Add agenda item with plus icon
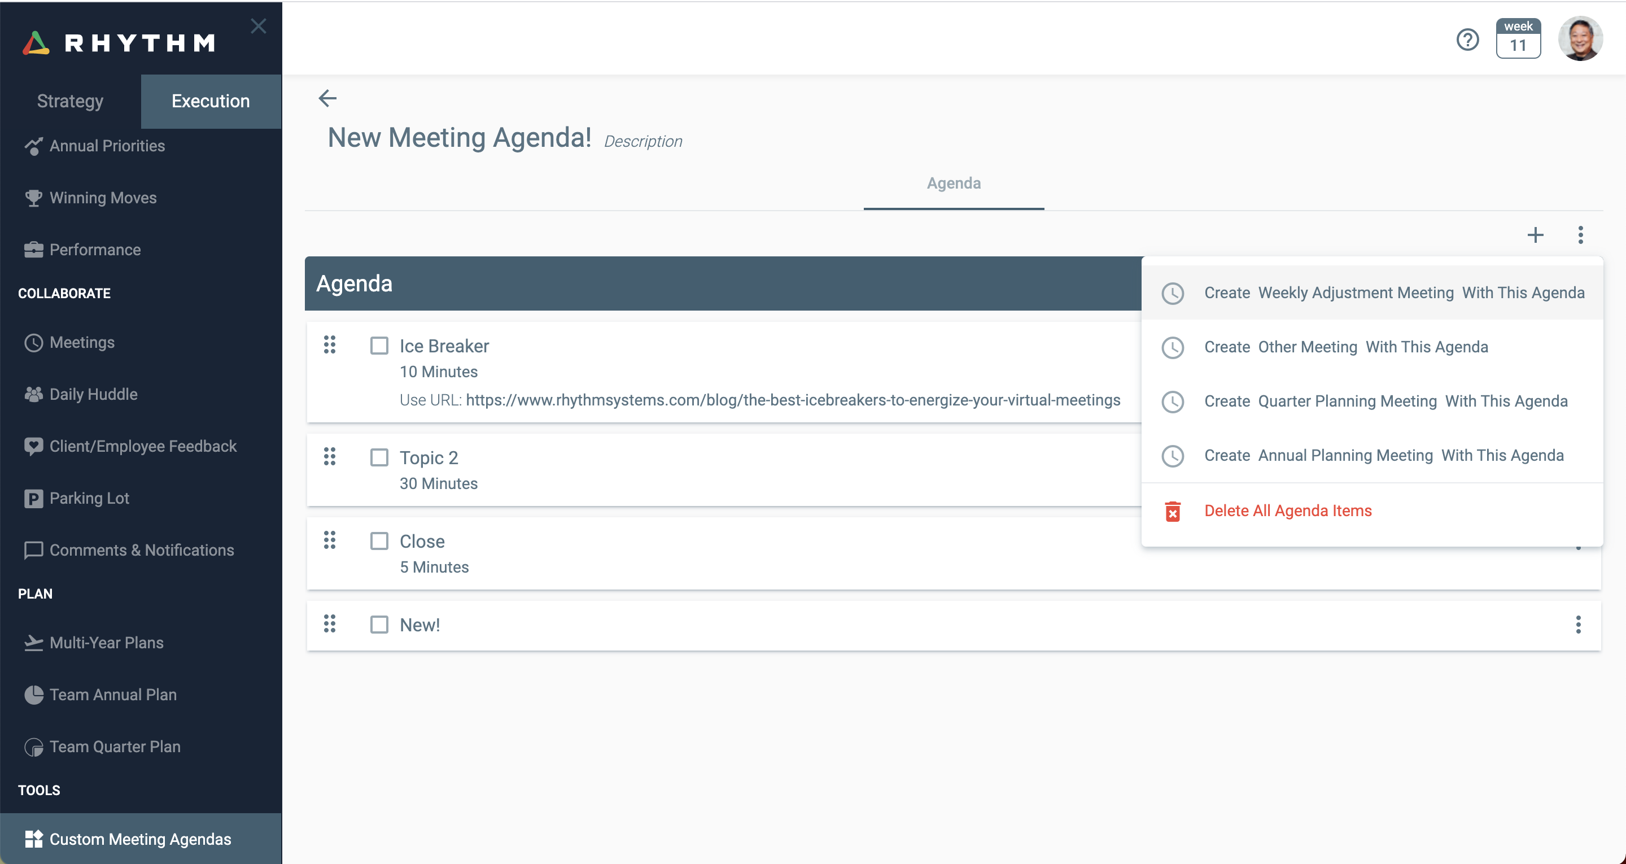This screenshot has height=864, width=1626. pyautogui.click(x=1535, y=235)
